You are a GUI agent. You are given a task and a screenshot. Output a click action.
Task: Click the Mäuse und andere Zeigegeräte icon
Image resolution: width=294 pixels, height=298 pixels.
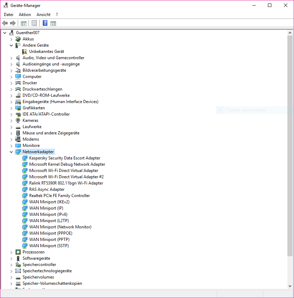pyautogui.click(x=18, y=133)
